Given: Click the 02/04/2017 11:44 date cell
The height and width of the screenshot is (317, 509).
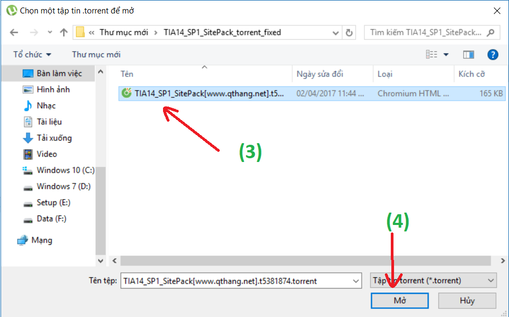Looking at the screenshot, I should point(330,94).
